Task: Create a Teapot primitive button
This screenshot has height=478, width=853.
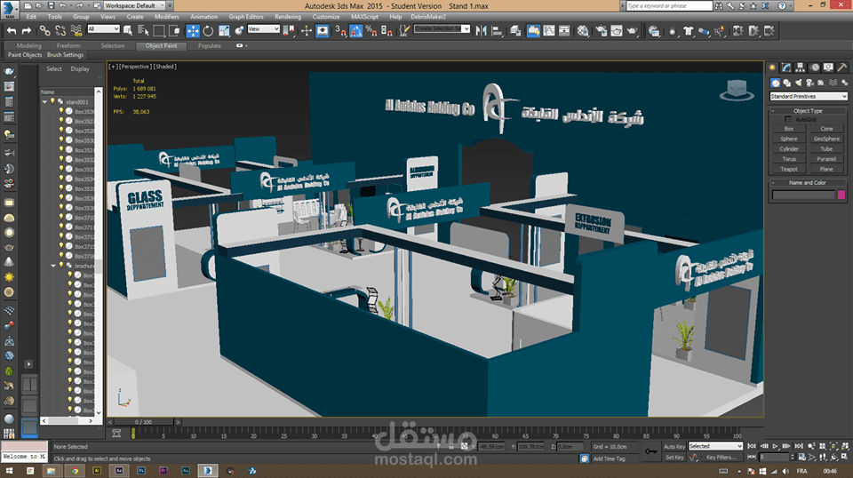Action: (x=789, y=169)
